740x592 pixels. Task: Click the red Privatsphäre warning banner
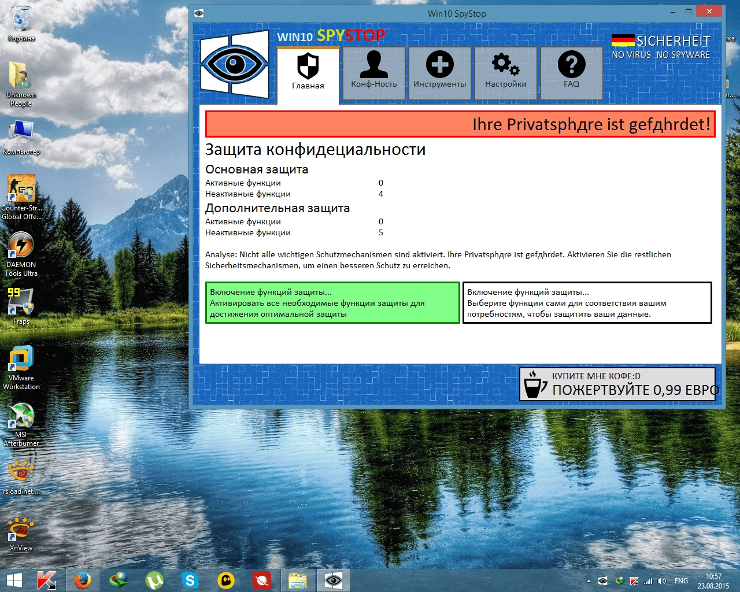(x=461, y=124)
